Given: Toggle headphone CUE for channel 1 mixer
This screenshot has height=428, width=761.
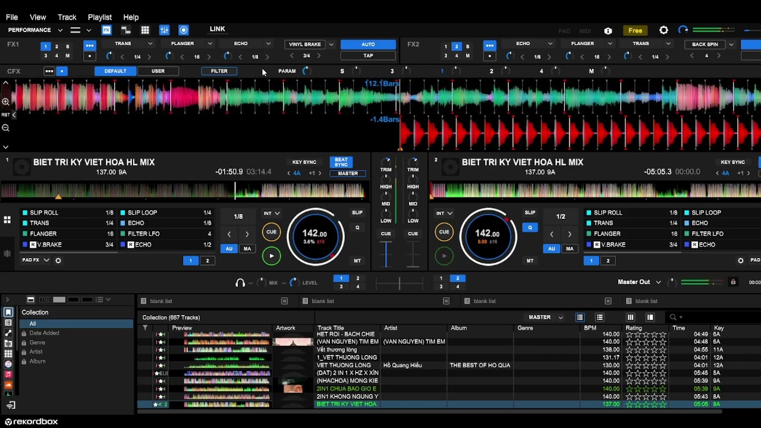Looking at the screenshot, I should [x=386, y=234].
